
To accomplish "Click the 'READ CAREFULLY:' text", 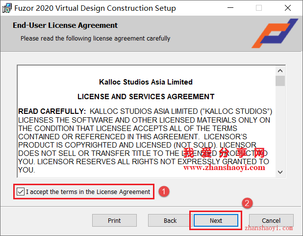I will [52, 111].
